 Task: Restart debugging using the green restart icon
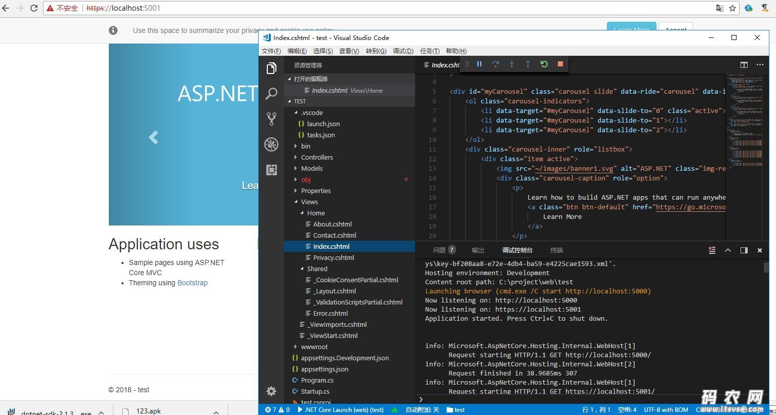[544, 64]
